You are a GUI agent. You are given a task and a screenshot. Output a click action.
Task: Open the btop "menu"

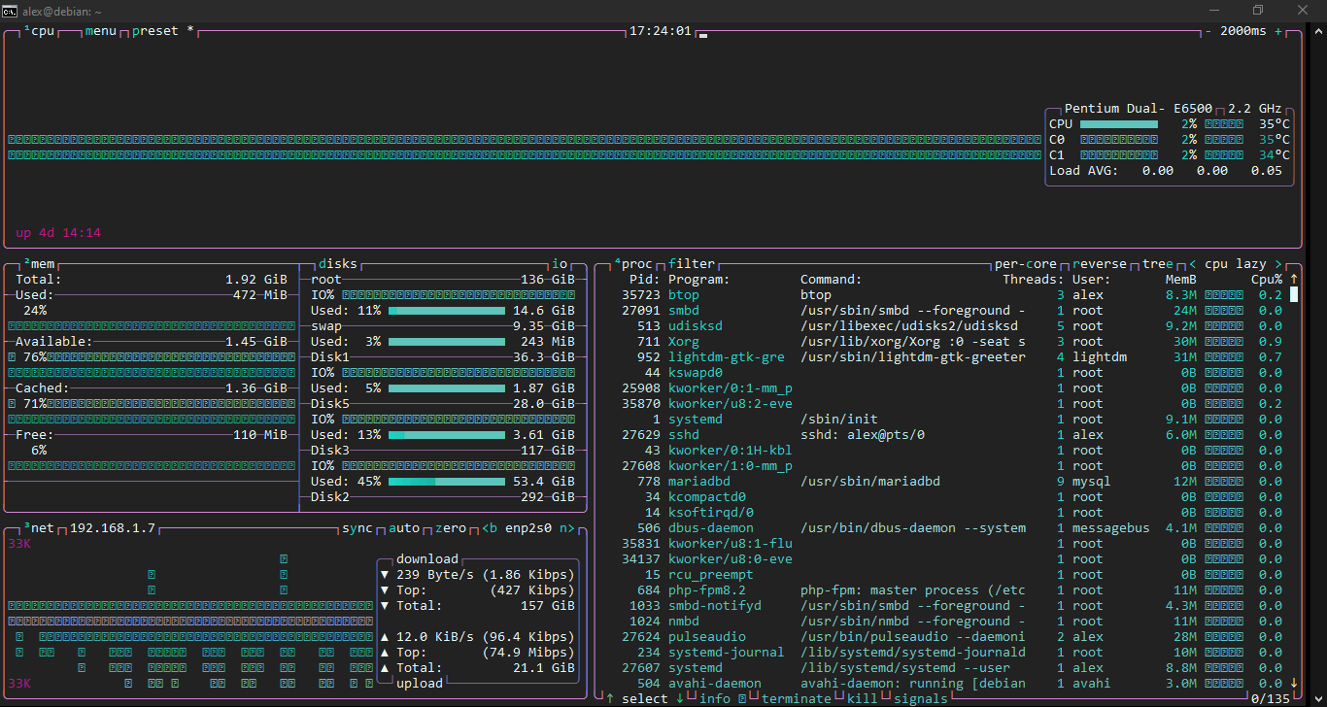(99, 30)
